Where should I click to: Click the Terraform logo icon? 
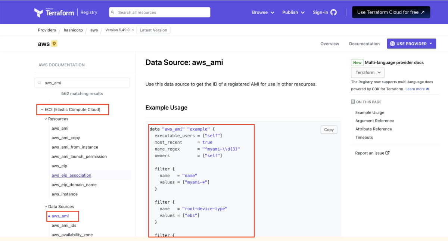tap(38, 13)
